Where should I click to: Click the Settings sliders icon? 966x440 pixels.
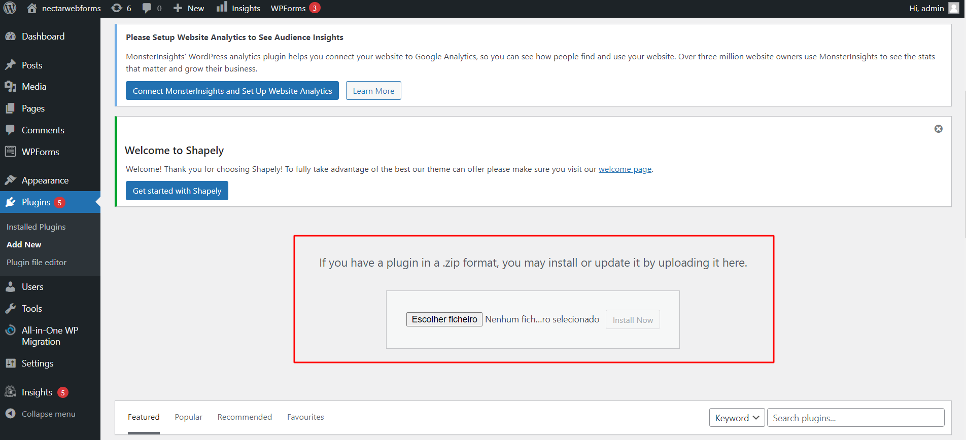(10, 363)
